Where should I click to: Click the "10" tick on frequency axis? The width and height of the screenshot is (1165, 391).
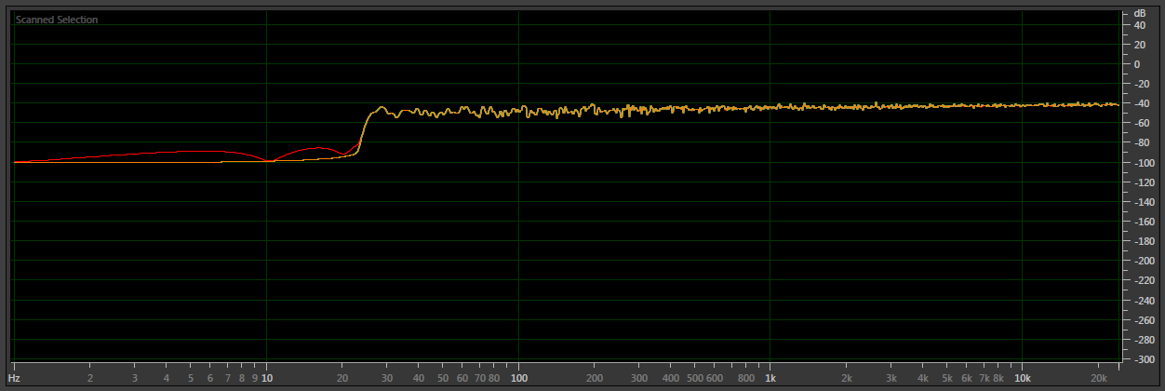[x=267, y=379]
